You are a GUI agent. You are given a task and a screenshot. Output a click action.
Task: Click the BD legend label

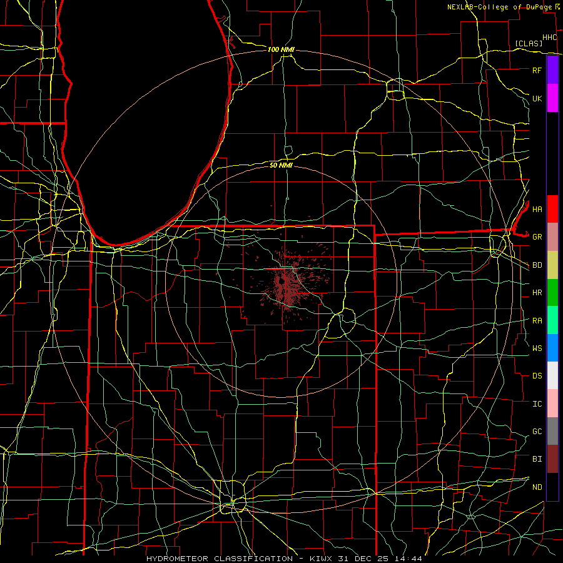[537, 265]
